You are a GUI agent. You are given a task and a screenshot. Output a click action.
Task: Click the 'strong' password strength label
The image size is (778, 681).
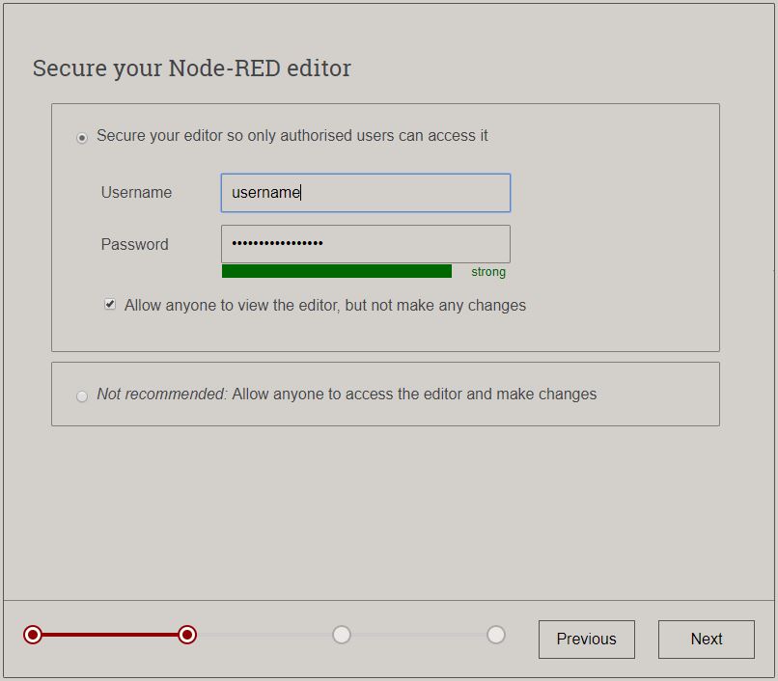488,272
